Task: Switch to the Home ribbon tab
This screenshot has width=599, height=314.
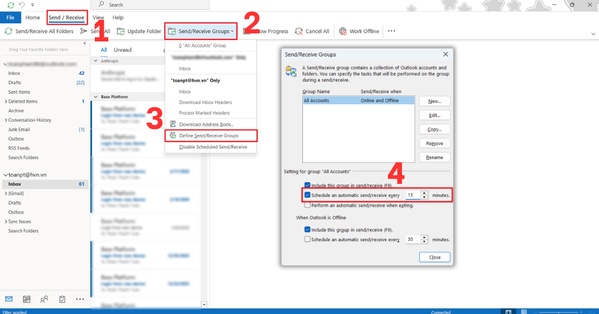Action: tap(32, 17)
